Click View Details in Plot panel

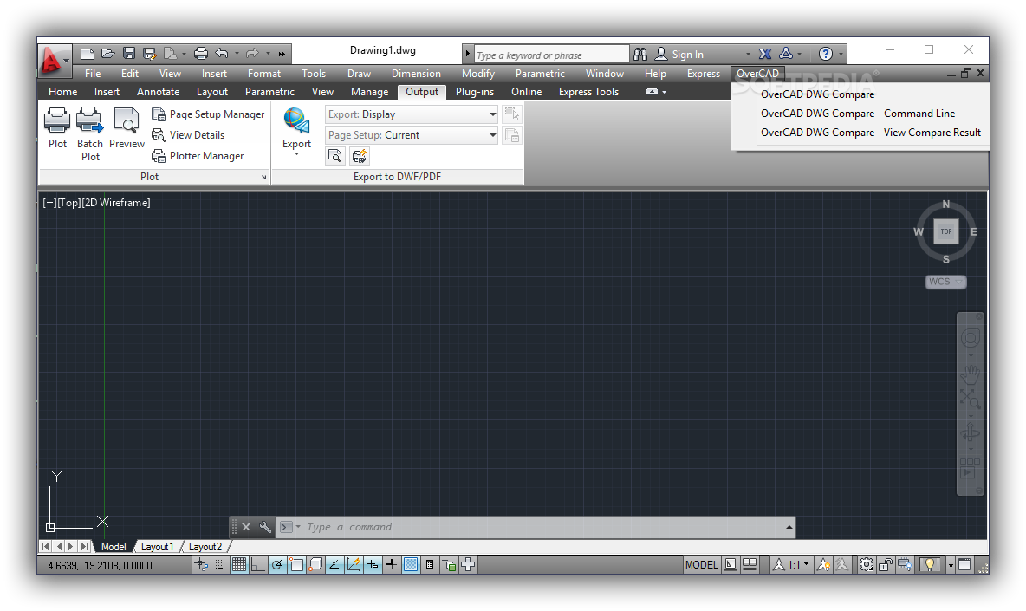click(188, 134)
